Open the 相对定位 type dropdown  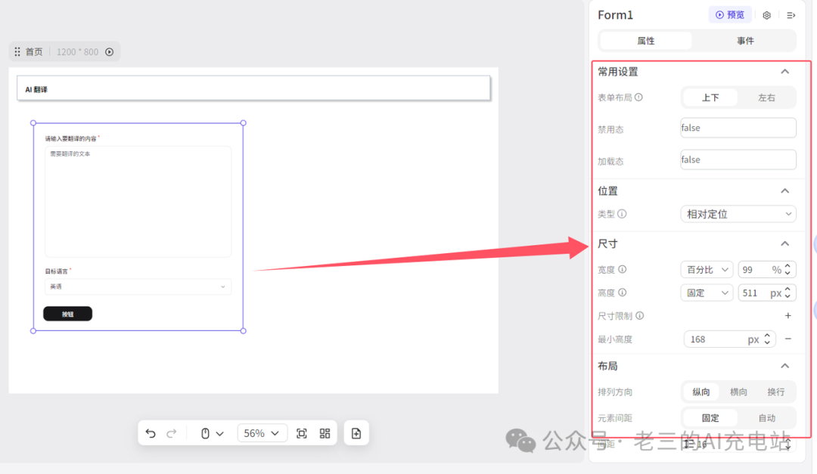point(738,214)
